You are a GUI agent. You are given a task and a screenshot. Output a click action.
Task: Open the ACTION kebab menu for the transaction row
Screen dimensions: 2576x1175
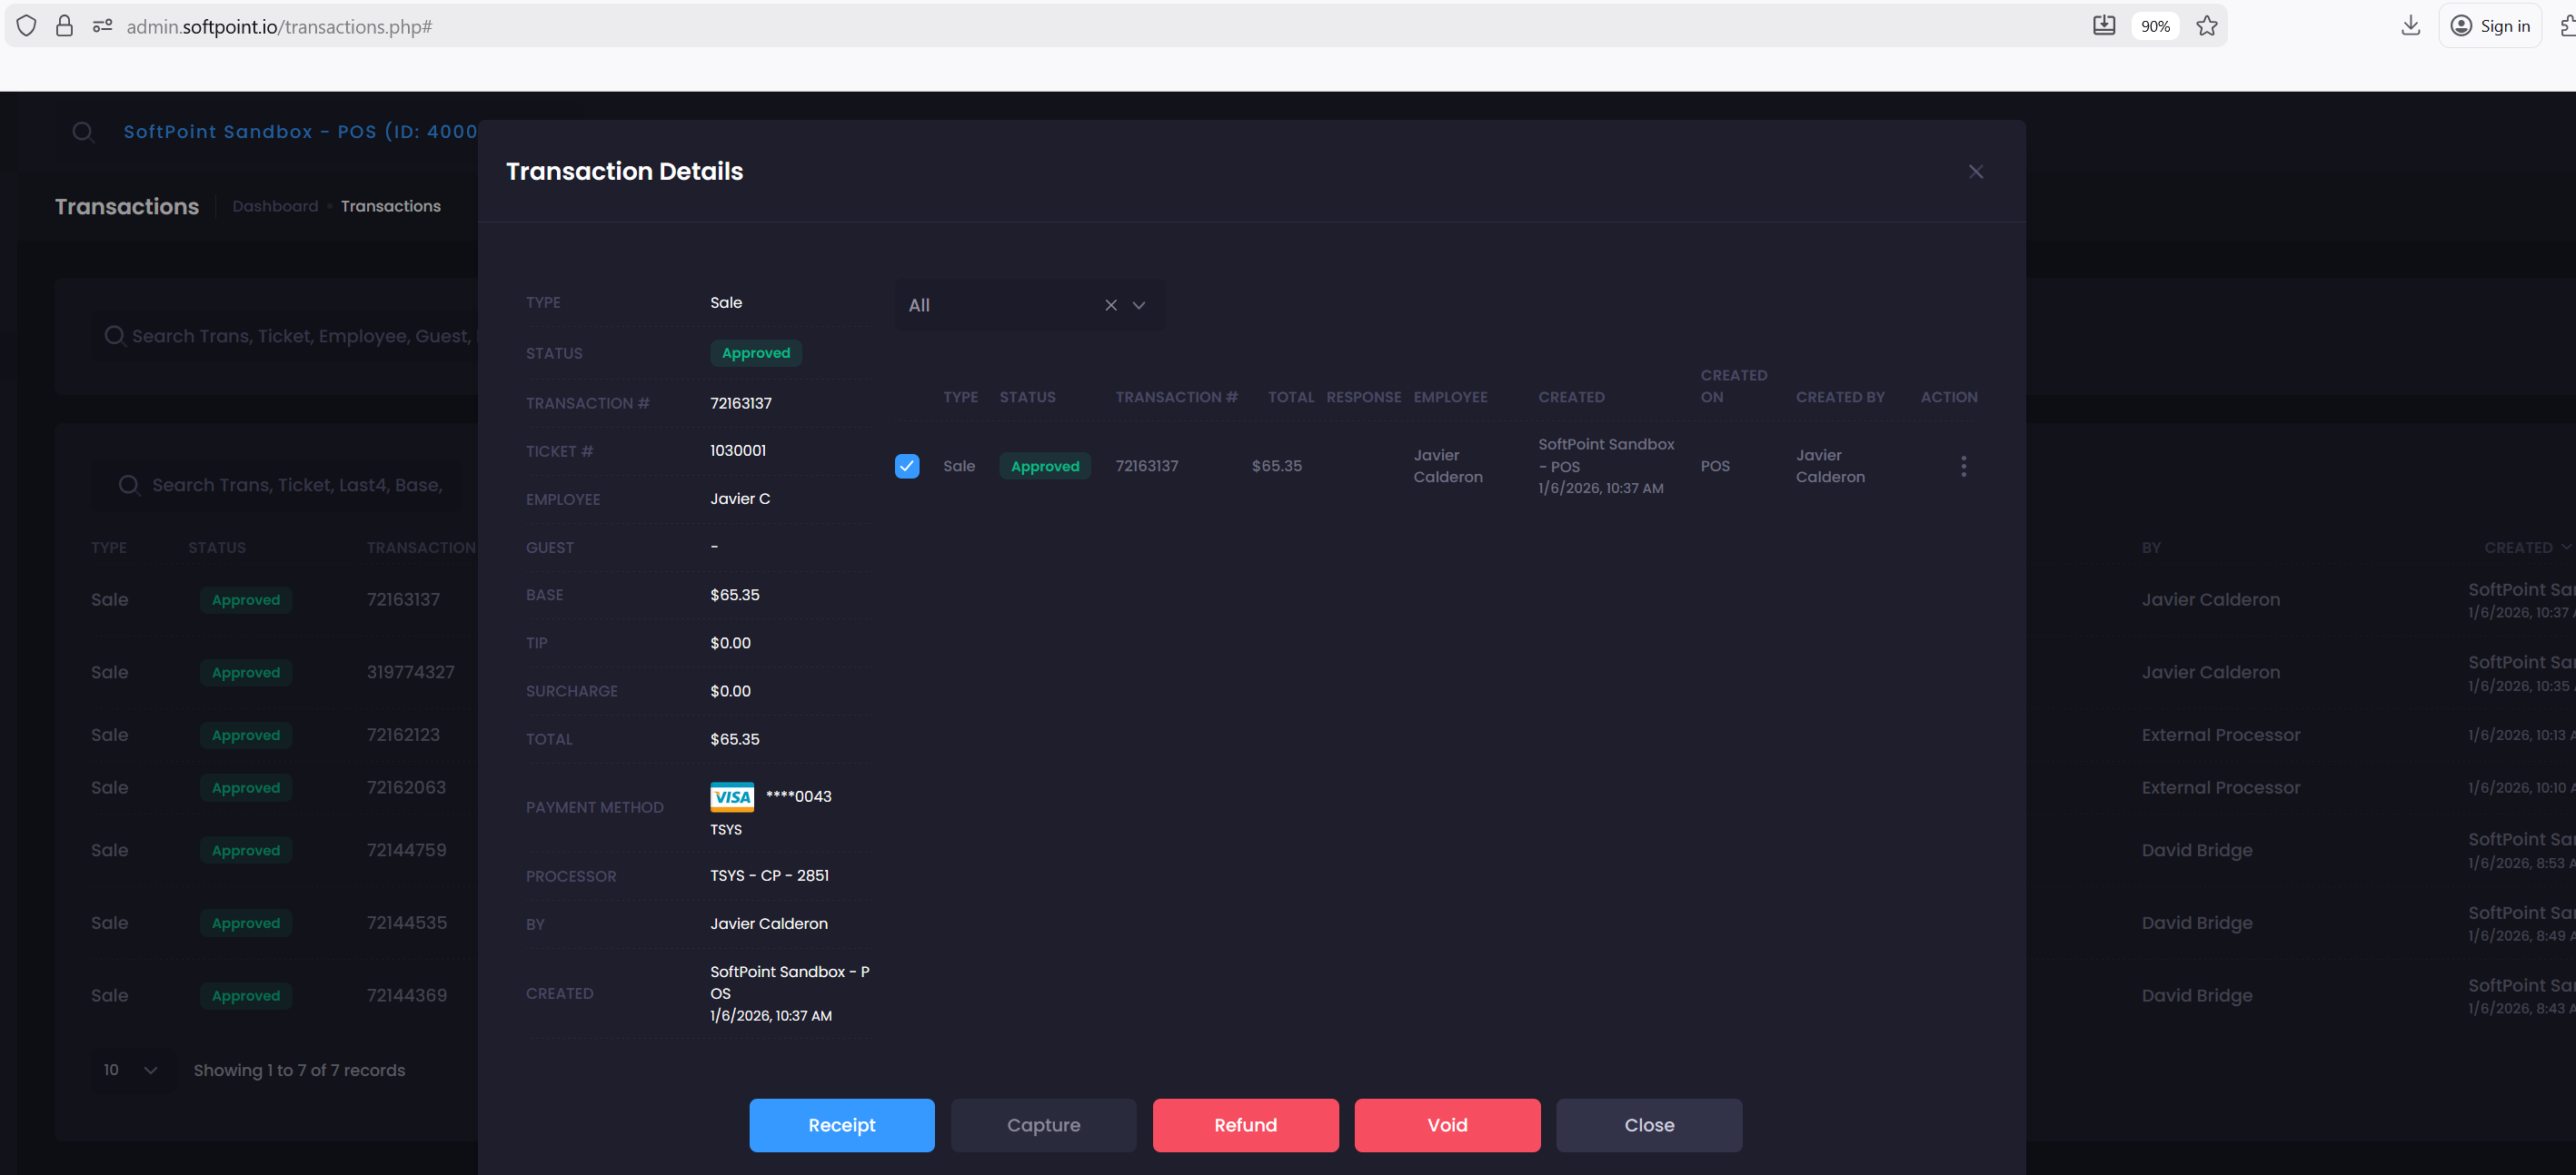tap(1963, 466)
